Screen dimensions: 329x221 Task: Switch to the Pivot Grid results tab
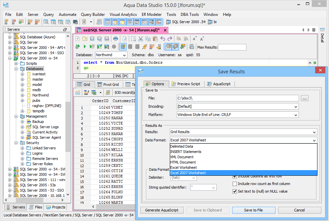click(108, 85)
